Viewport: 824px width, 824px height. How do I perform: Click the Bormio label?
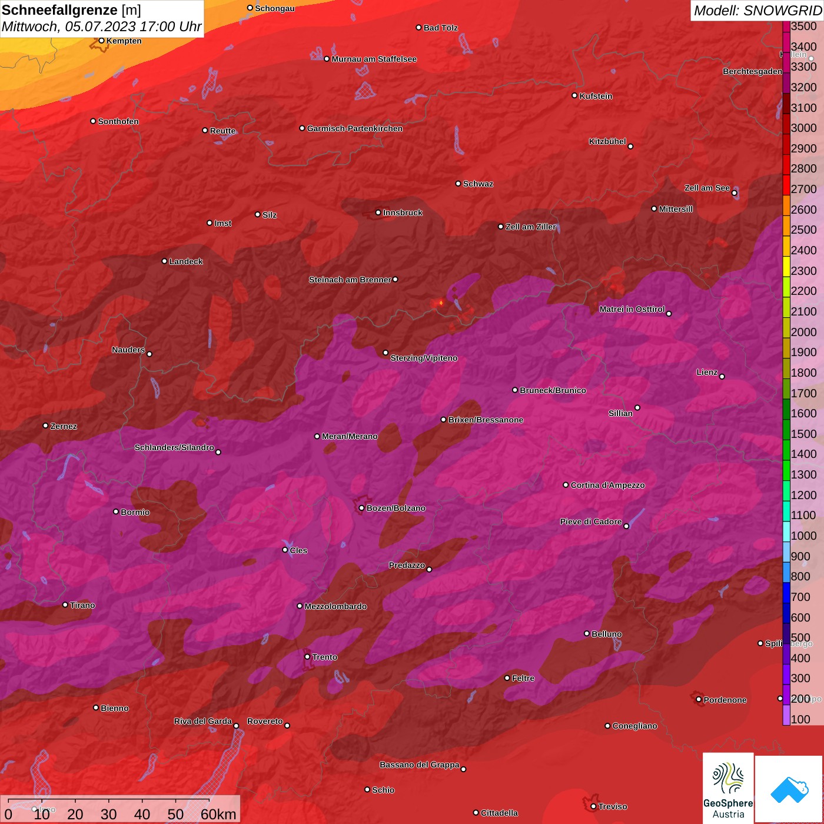click(135, 512)
